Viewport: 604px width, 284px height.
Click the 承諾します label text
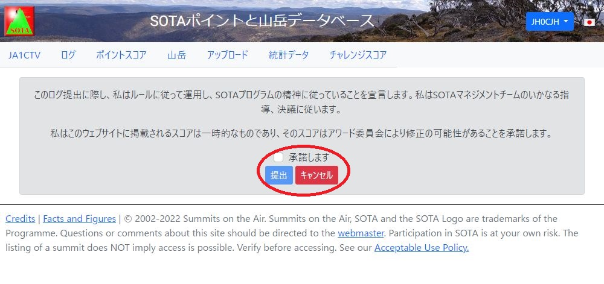(x=309, y=157)
